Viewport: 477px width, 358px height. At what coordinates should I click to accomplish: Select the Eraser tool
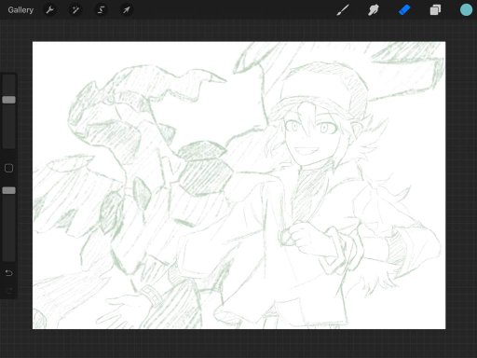[x=404, y=9]
